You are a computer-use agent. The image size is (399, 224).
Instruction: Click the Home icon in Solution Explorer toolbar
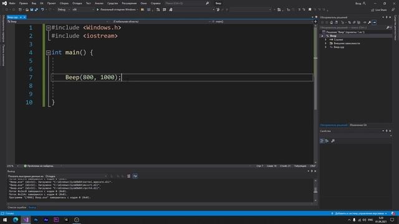coord(331,22)
